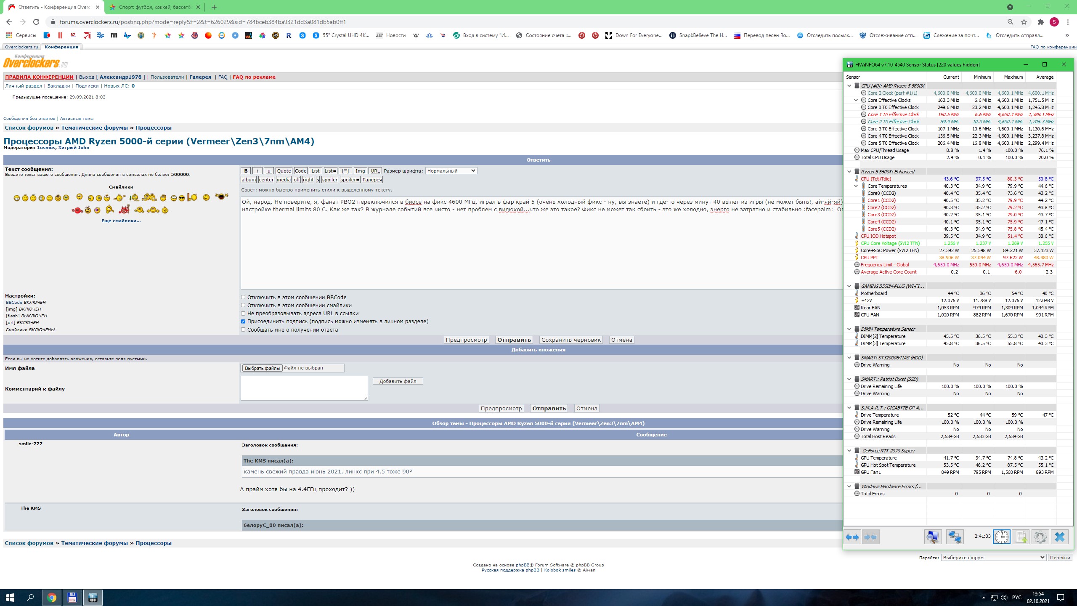The height and width of the screenshot is (606, 1077).
Task: Collapse Core Effective Clocks tree node
Action: pyautogui.click(x=856, y=100)
